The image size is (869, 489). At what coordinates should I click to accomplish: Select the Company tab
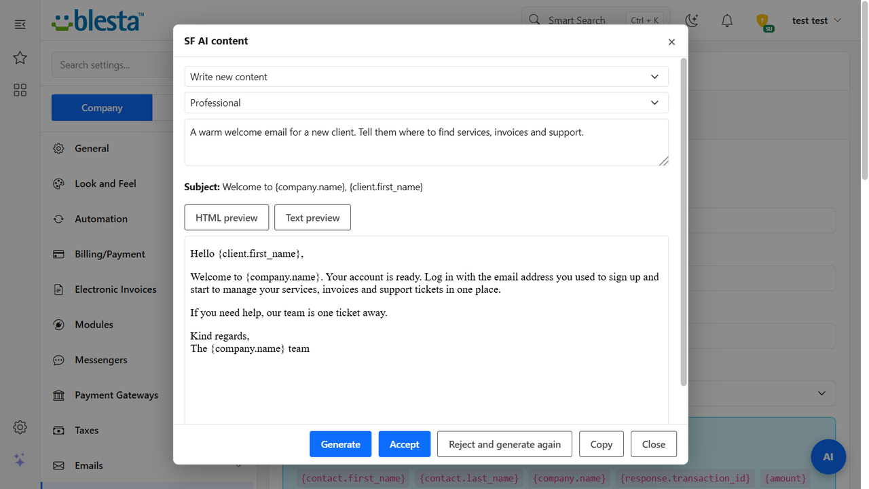point(102,108)
